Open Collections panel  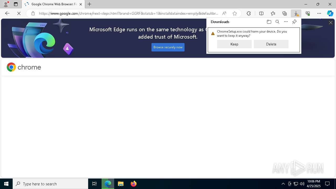(x=285, y=13)
